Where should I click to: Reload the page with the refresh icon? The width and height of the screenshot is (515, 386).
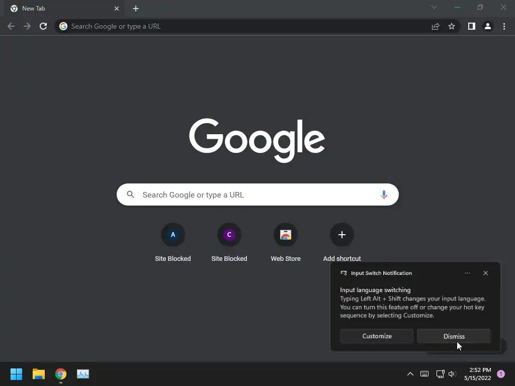43,26
